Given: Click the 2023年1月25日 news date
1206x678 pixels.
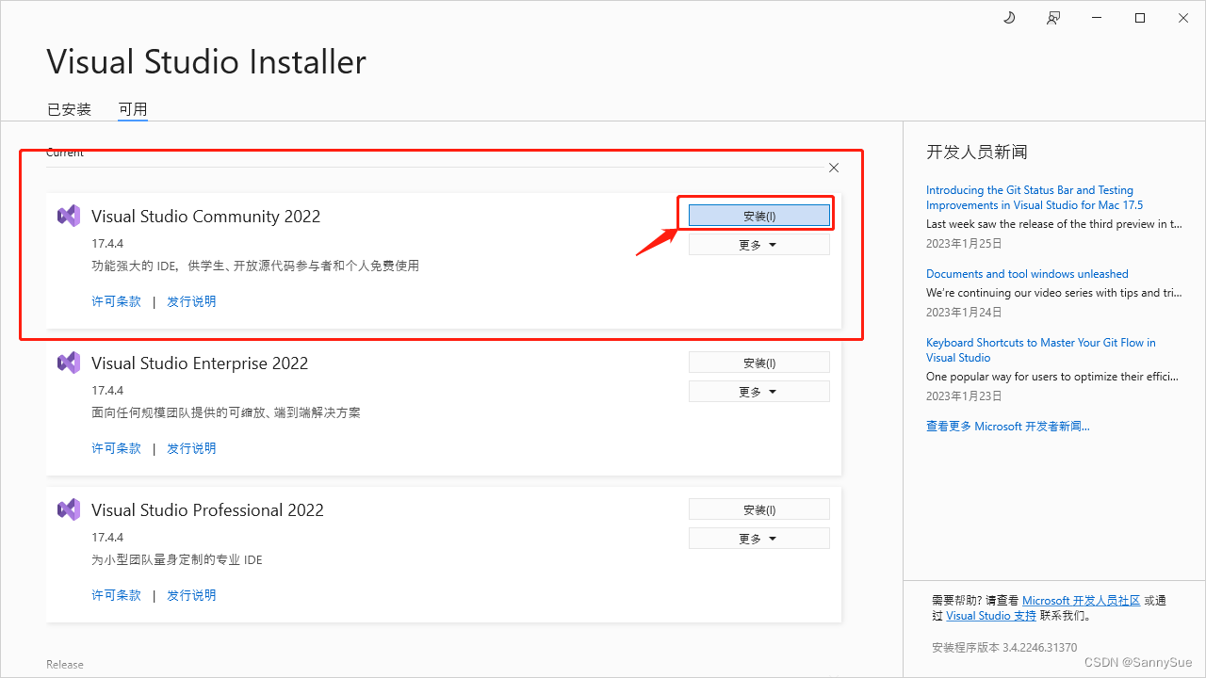Looking at the screenshot, I should (x=964, y=243).
